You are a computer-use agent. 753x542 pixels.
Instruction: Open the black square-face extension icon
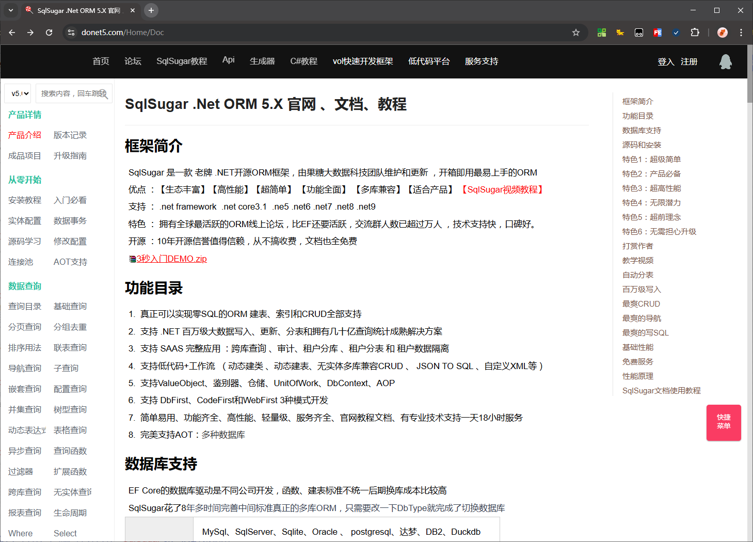[x=639, y=33]
